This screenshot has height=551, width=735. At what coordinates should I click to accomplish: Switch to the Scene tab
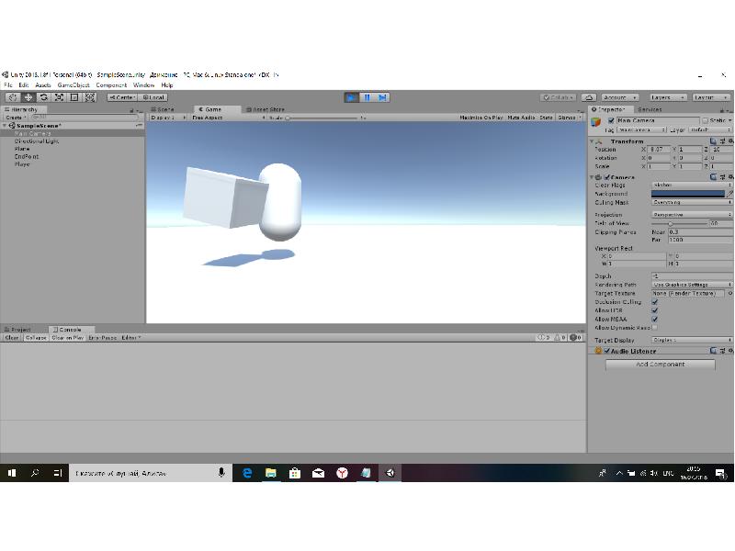click(164, 109)
